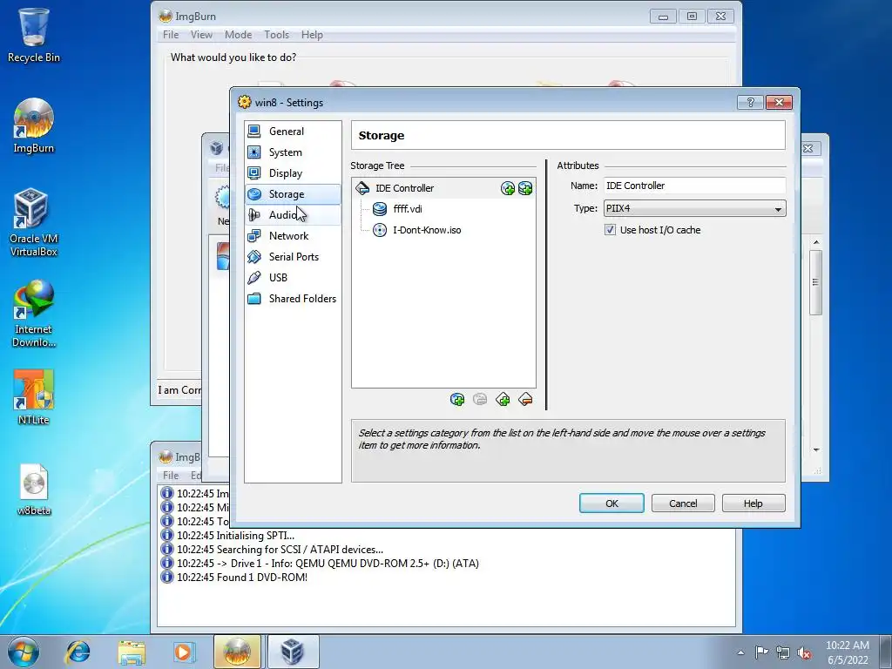Click scrollbar up arrow in VirtualBox Manager
Image resolution: width=892 pixels, height=669 pixels.
[x=815, y=242]
